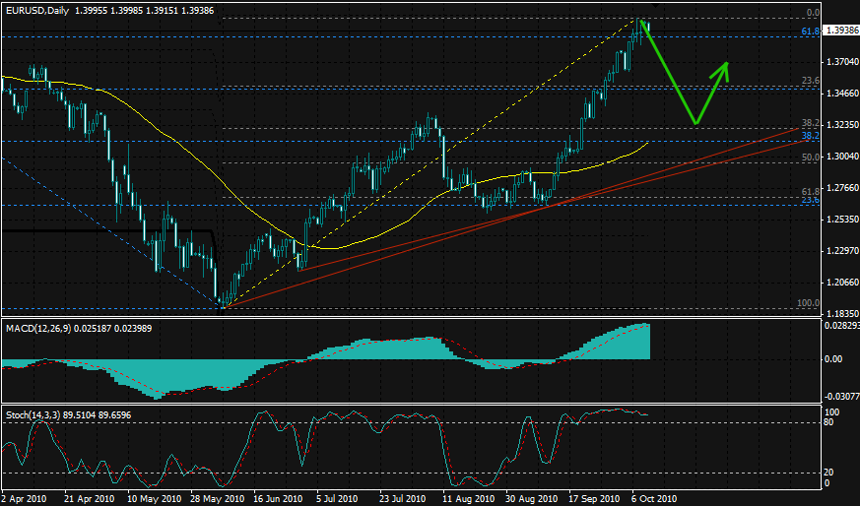
Task: Click the 6 Oct 2010 date label
Action: pos(654,498)
